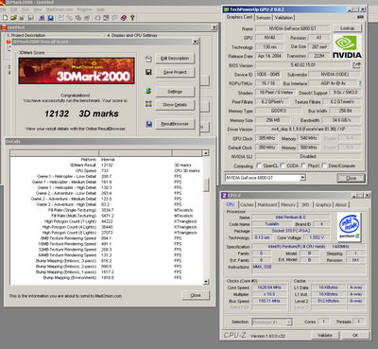Switch to the Caches tab in CPU-Z
Image resolution: width=378 pixels, height=349 pixels.
point(247,205)
